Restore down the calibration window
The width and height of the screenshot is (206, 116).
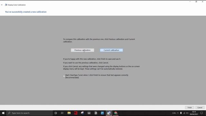pyautogui.click(x=196, y=2)
